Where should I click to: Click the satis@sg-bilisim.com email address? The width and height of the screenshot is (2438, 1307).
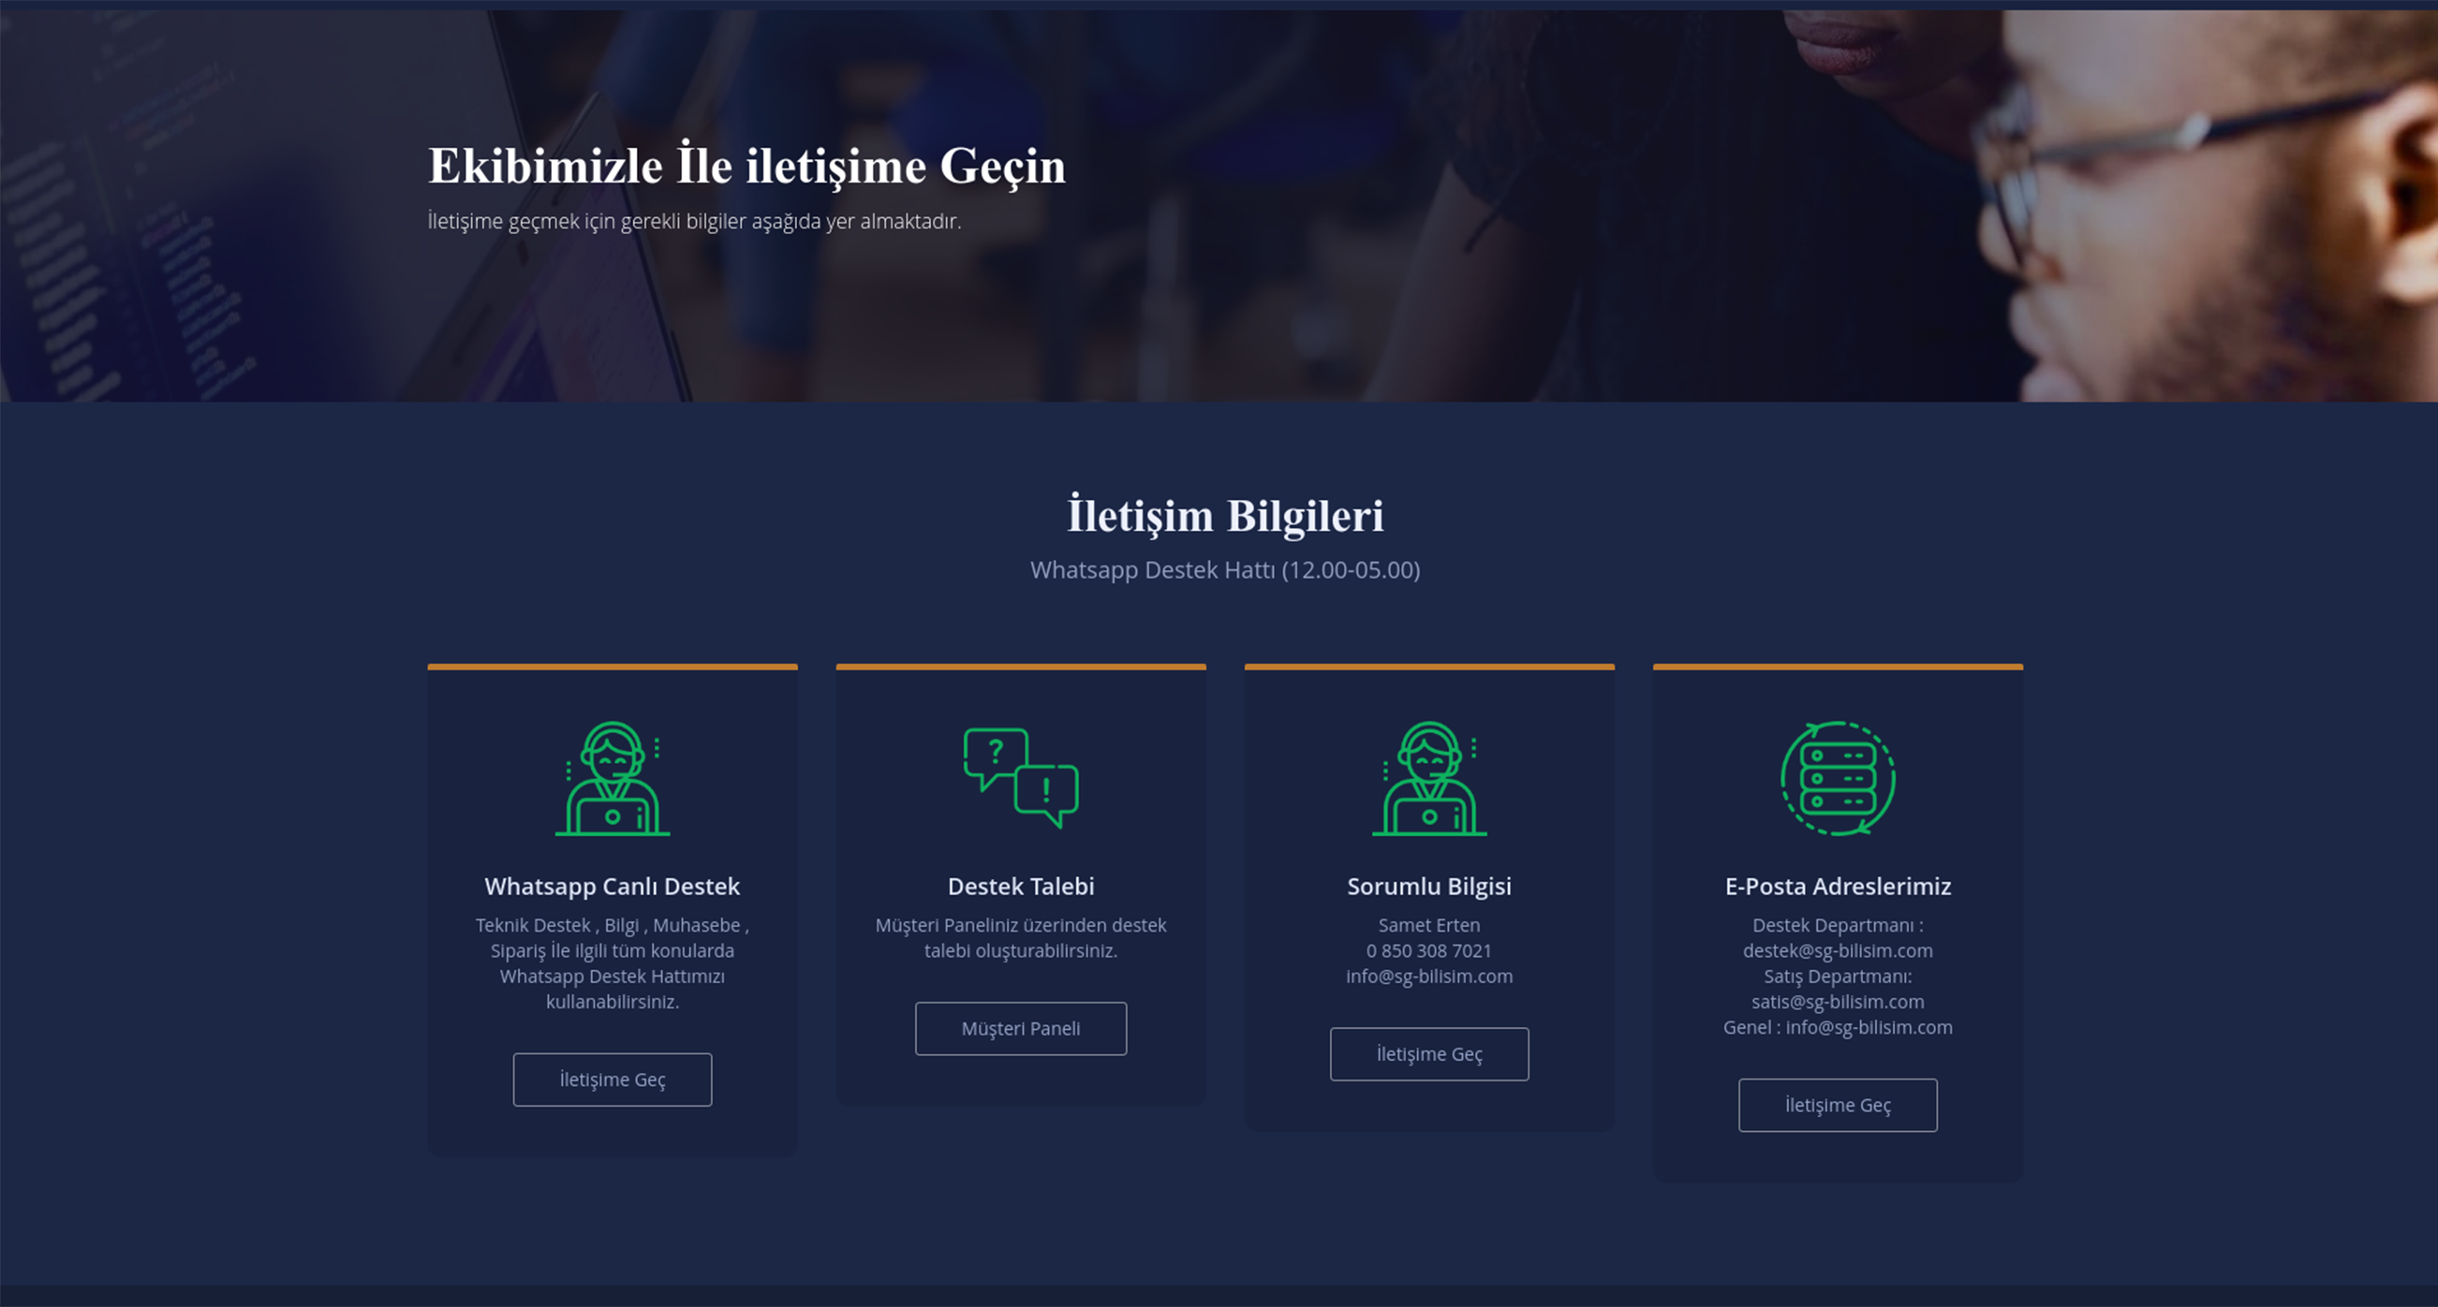point(1837,1002)
